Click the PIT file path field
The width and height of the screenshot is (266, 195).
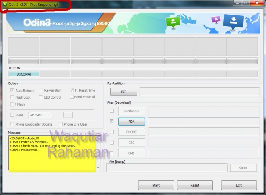(199, 92)
